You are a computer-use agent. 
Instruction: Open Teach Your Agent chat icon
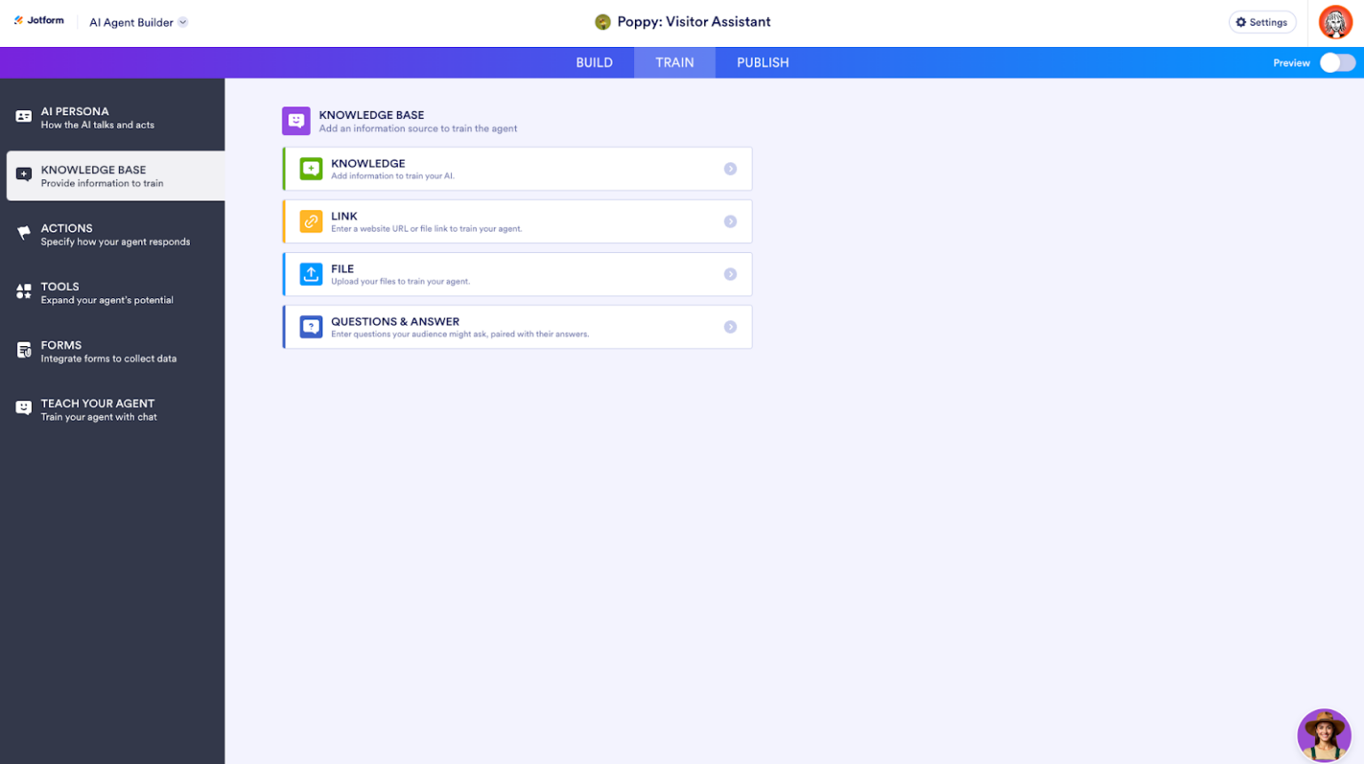pyautogui.click(x=21, y=408)
